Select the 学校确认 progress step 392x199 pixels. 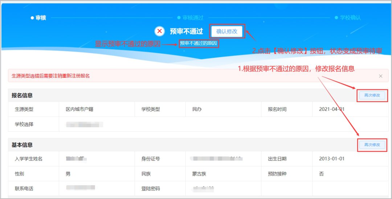click(347, 17)
